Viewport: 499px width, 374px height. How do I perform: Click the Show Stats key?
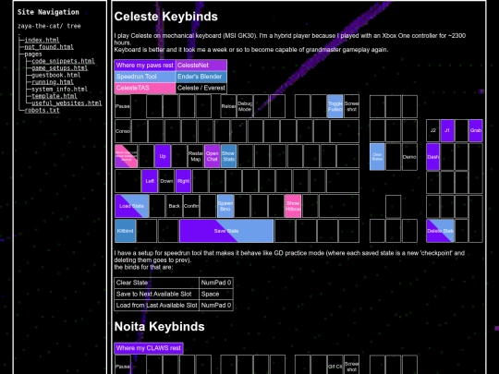pyautogui.click(x=228, y=156)
